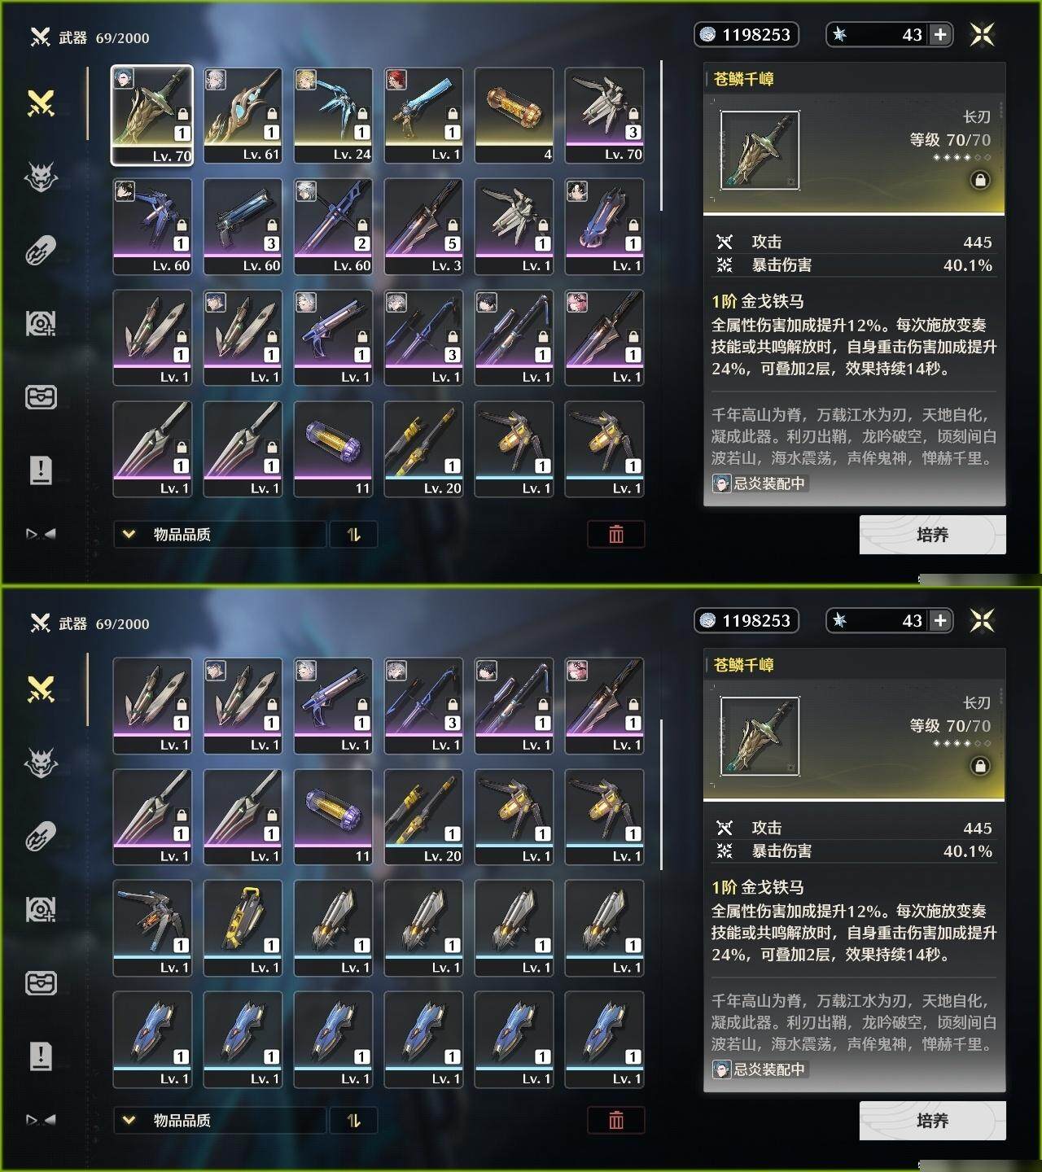Select the treasure chest sidebar icon in bottom panel
Screen dimensions: 1042x1172
(41, 982)
